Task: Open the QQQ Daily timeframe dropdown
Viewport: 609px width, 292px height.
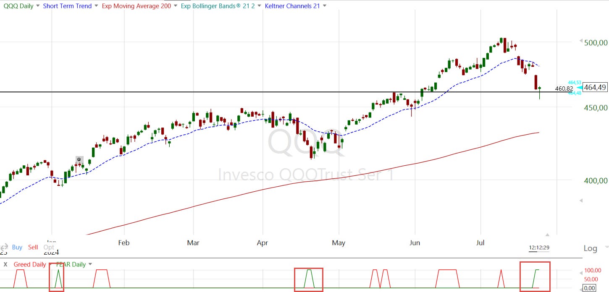Action: (38, 6)
